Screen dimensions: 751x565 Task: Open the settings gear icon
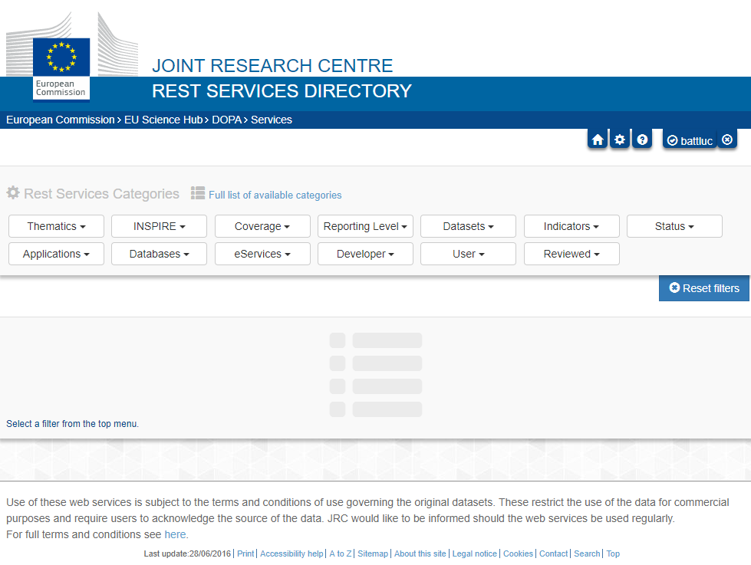tap(620, 140)
